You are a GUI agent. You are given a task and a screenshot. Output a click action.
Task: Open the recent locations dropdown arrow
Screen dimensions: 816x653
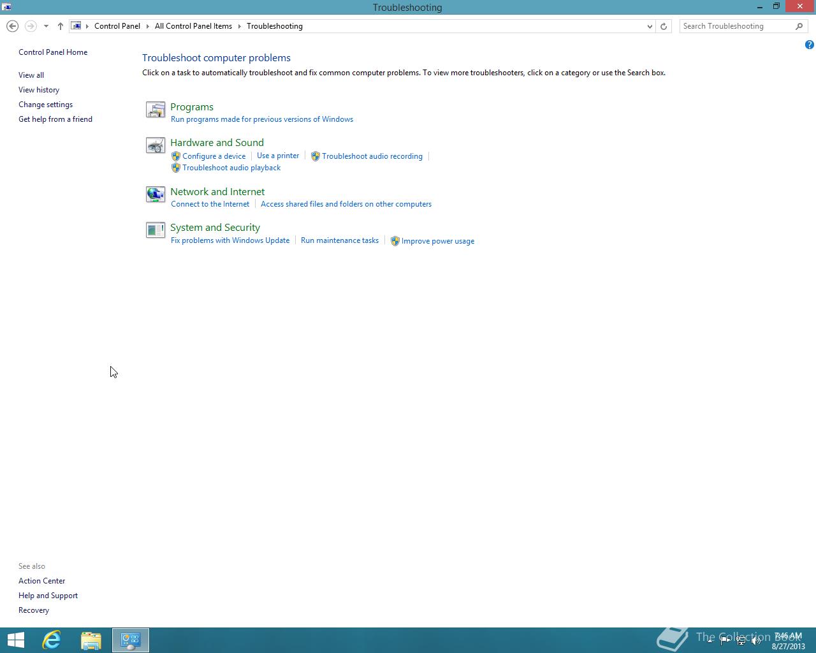(46, 26)
